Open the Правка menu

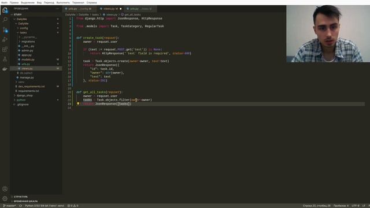(x=14, y=2)
